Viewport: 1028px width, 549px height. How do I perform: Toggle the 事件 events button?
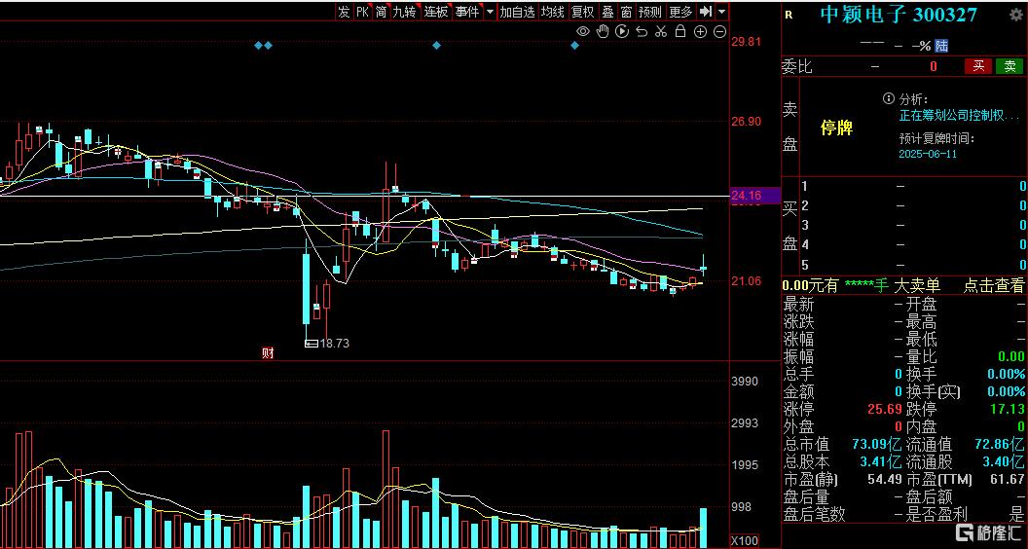(x=467, y=11)
